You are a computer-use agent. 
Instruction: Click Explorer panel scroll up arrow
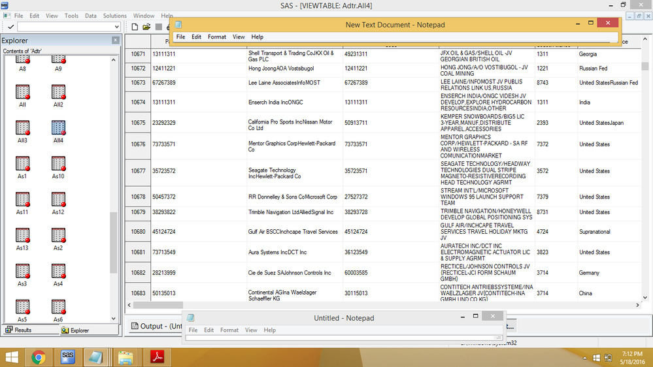pos(114,60)
